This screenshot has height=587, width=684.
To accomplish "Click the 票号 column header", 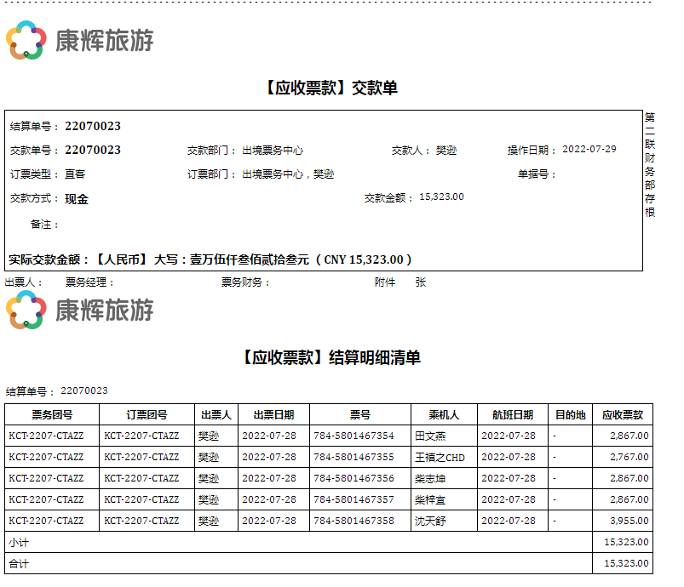I will coord(359,415).
